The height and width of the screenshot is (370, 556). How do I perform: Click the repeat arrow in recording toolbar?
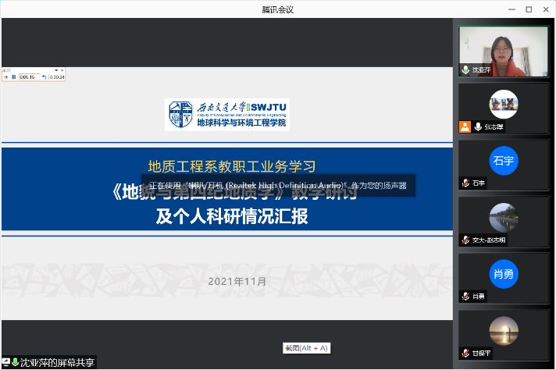45,76
